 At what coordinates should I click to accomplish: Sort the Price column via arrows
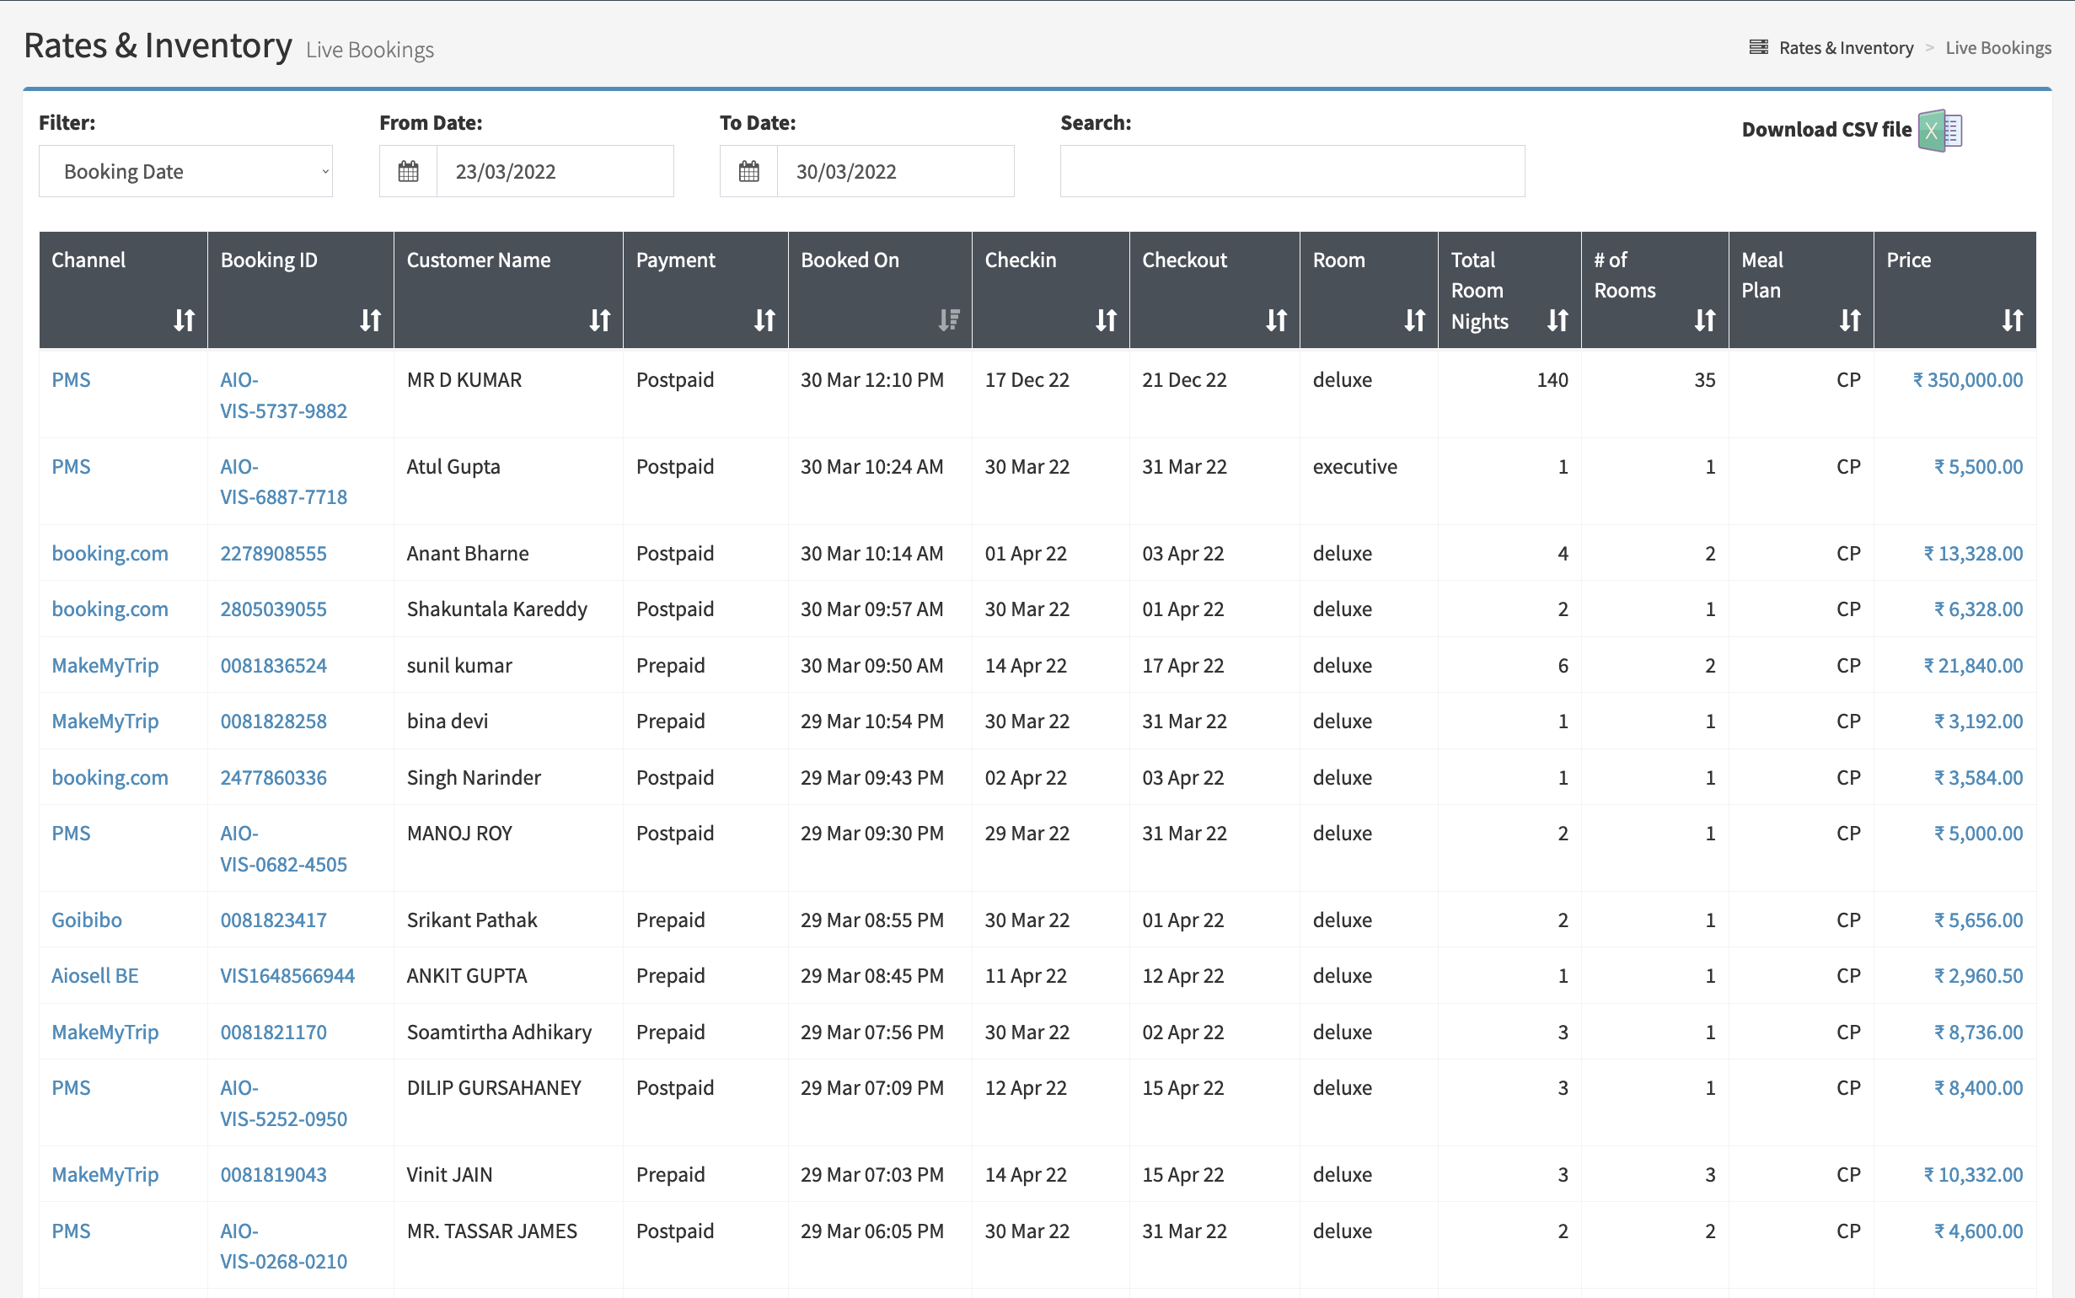(x=2012, y=320)
